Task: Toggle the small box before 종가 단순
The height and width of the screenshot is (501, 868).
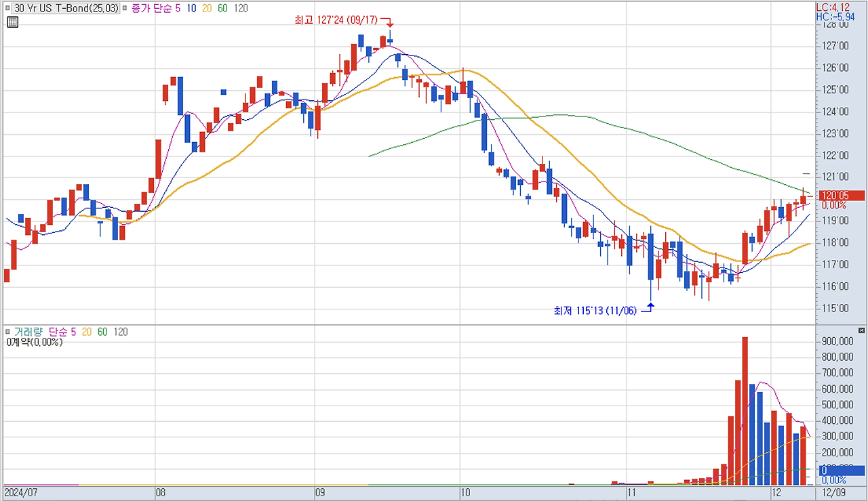Action: (126, 8)
